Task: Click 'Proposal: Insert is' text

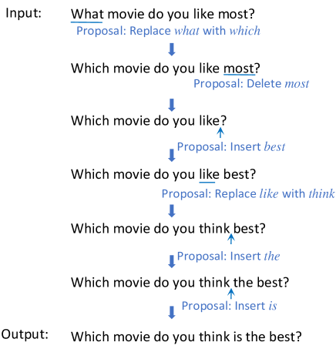Action: (230, 306)
